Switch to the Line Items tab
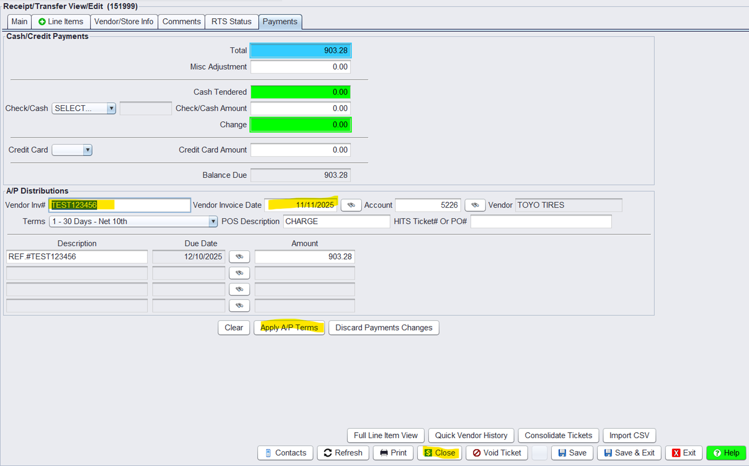Screen dimensions: 749x466 pyautogui.click(x=61, y=22)
